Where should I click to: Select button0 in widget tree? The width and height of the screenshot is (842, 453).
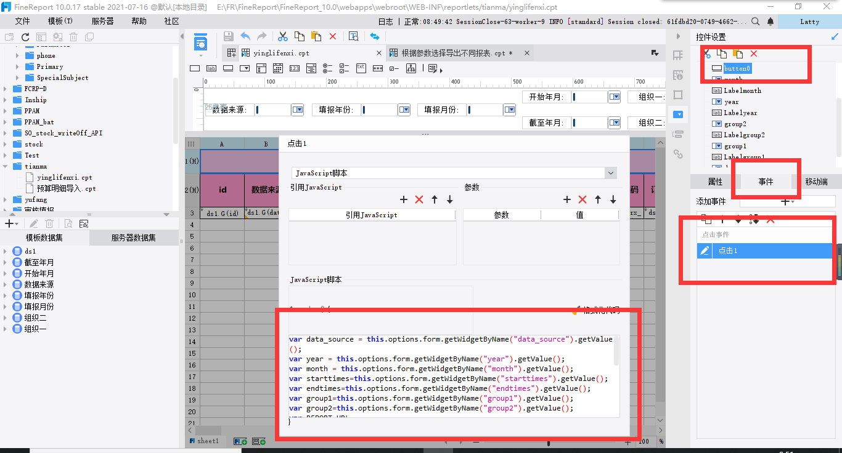pos(737,68)
